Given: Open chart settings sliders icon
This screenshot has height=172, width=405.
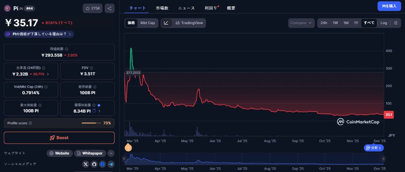Looking at the screenshot, I should coord(396,23).
